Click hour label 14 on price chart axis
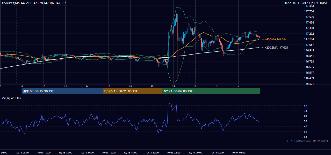This screenshot has width=331, height=155. [x=87, y=86]
